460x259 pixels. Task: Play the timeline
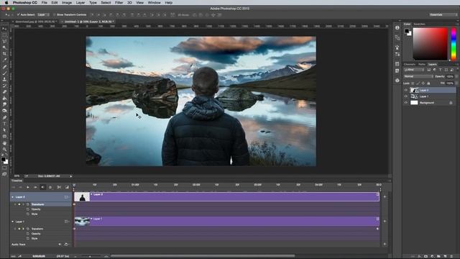pyautogui.click(x=28, y=187)
